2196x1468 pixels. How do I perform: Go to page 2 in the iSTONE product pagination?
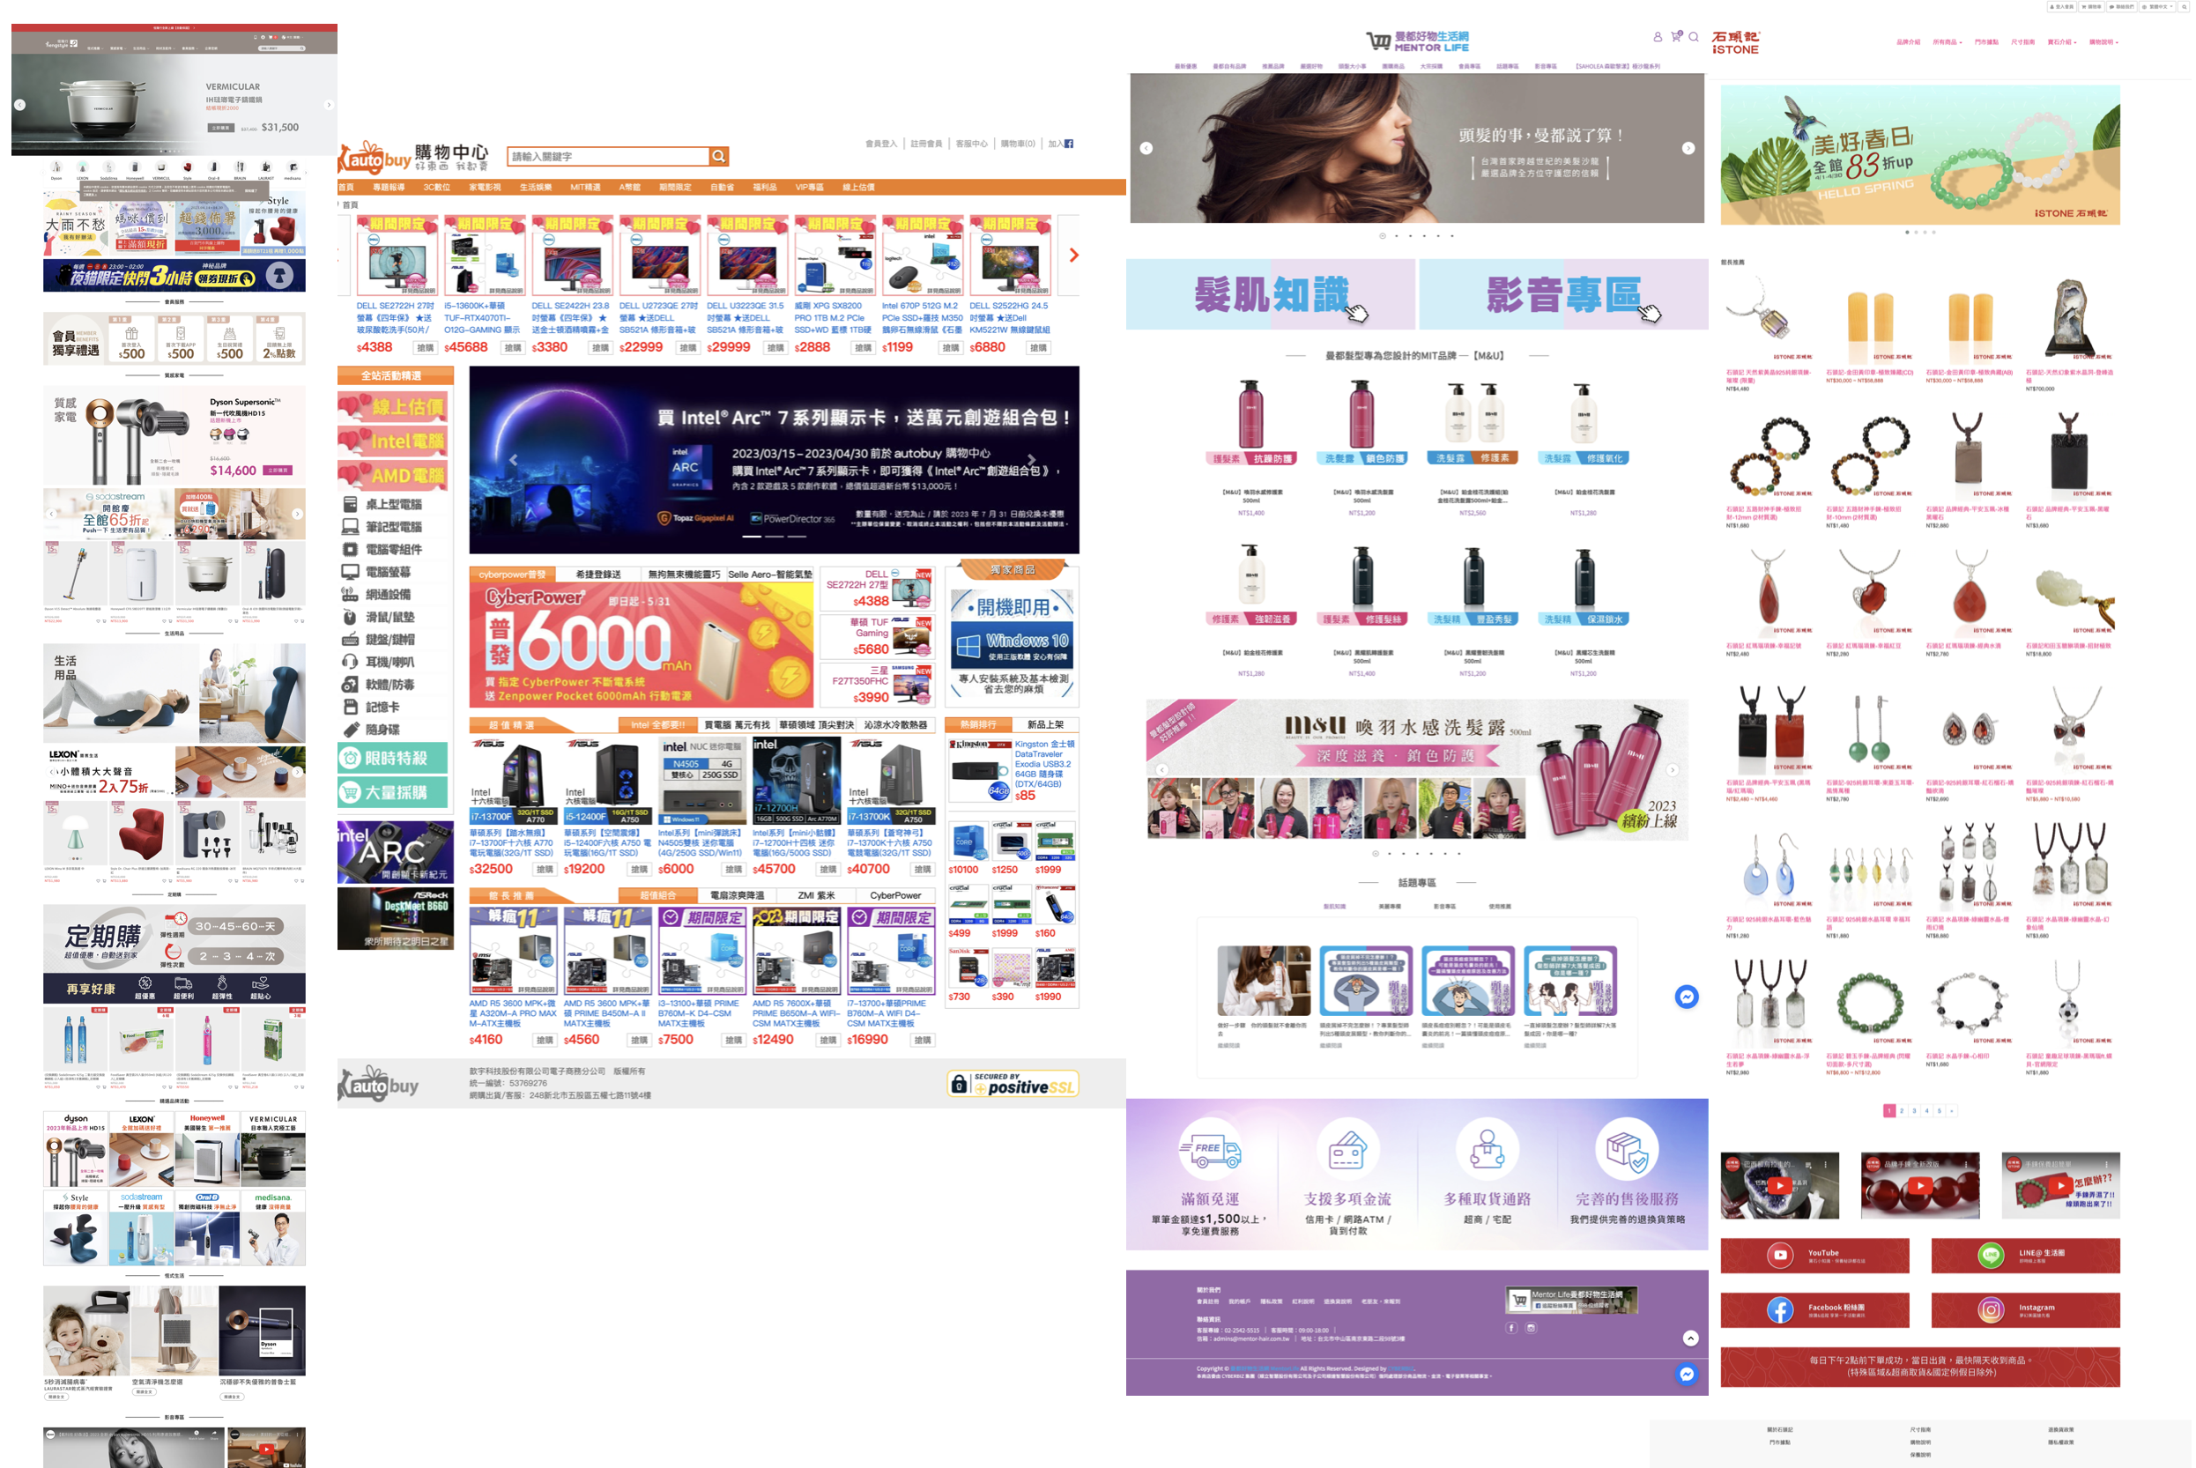(x=1905, y=1112)
